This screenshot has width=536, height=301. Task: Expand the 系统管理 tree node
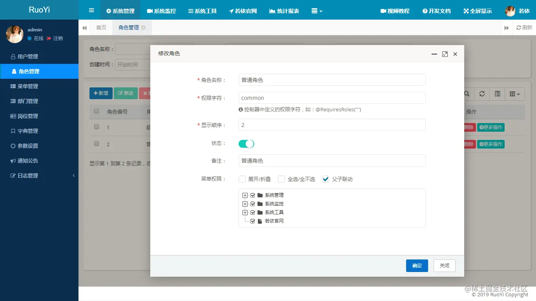coord(245,195)
